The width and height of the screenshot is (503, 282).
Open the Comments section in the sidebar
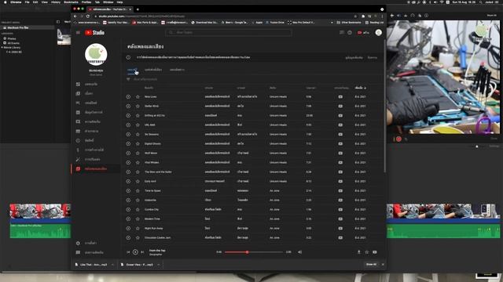[x=96, y=121]
